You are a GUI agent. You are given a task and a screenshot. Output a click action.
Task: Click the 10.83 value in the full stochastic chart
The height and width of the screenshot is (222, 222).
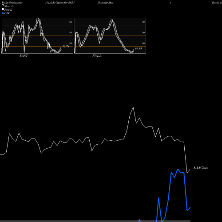point(139,48)
